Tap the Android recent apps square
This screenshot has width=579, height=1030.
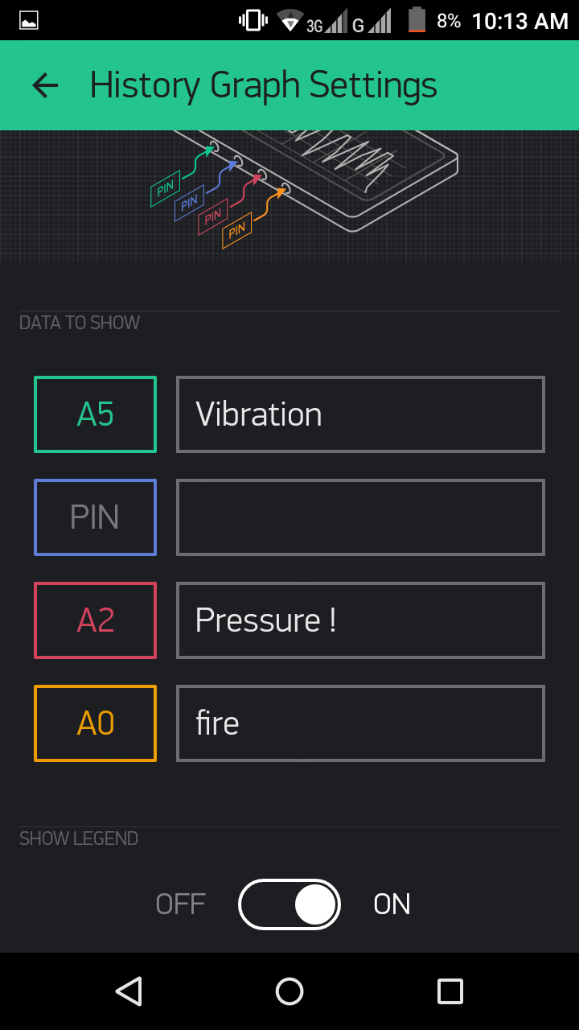450,991
